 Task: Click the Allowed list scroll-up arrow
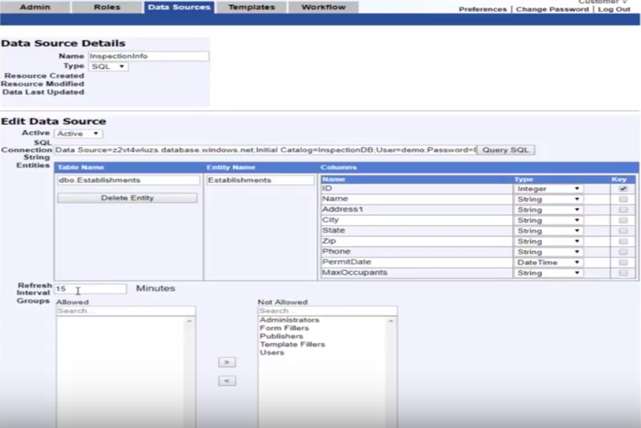[x=189, y=322]
